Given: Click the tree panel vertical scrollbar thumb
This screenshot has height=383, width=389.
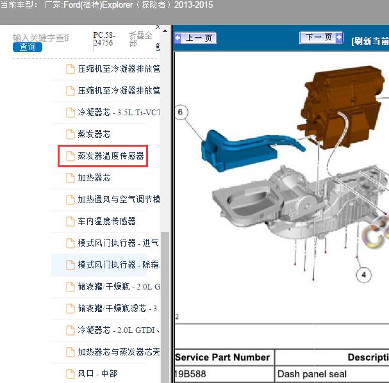Looking at the screenshot, I should tap(165, 307).
